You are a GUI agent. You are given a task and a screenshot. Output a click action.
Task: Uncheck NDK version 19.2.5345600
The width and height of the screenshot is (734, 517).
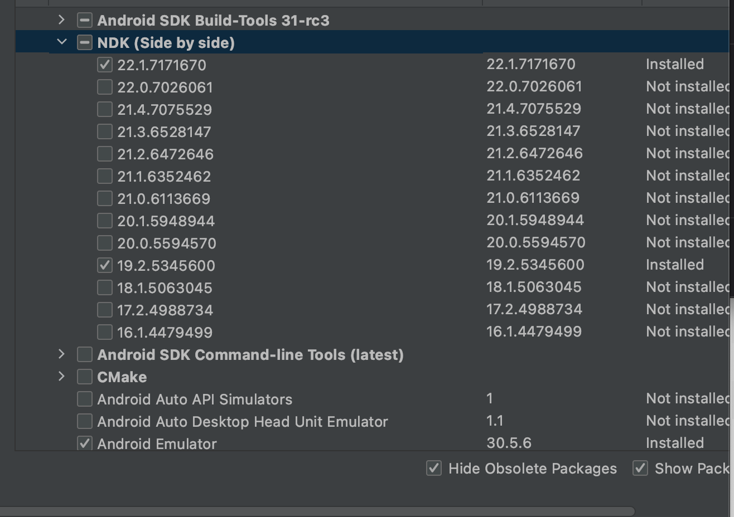coord(105,266)
